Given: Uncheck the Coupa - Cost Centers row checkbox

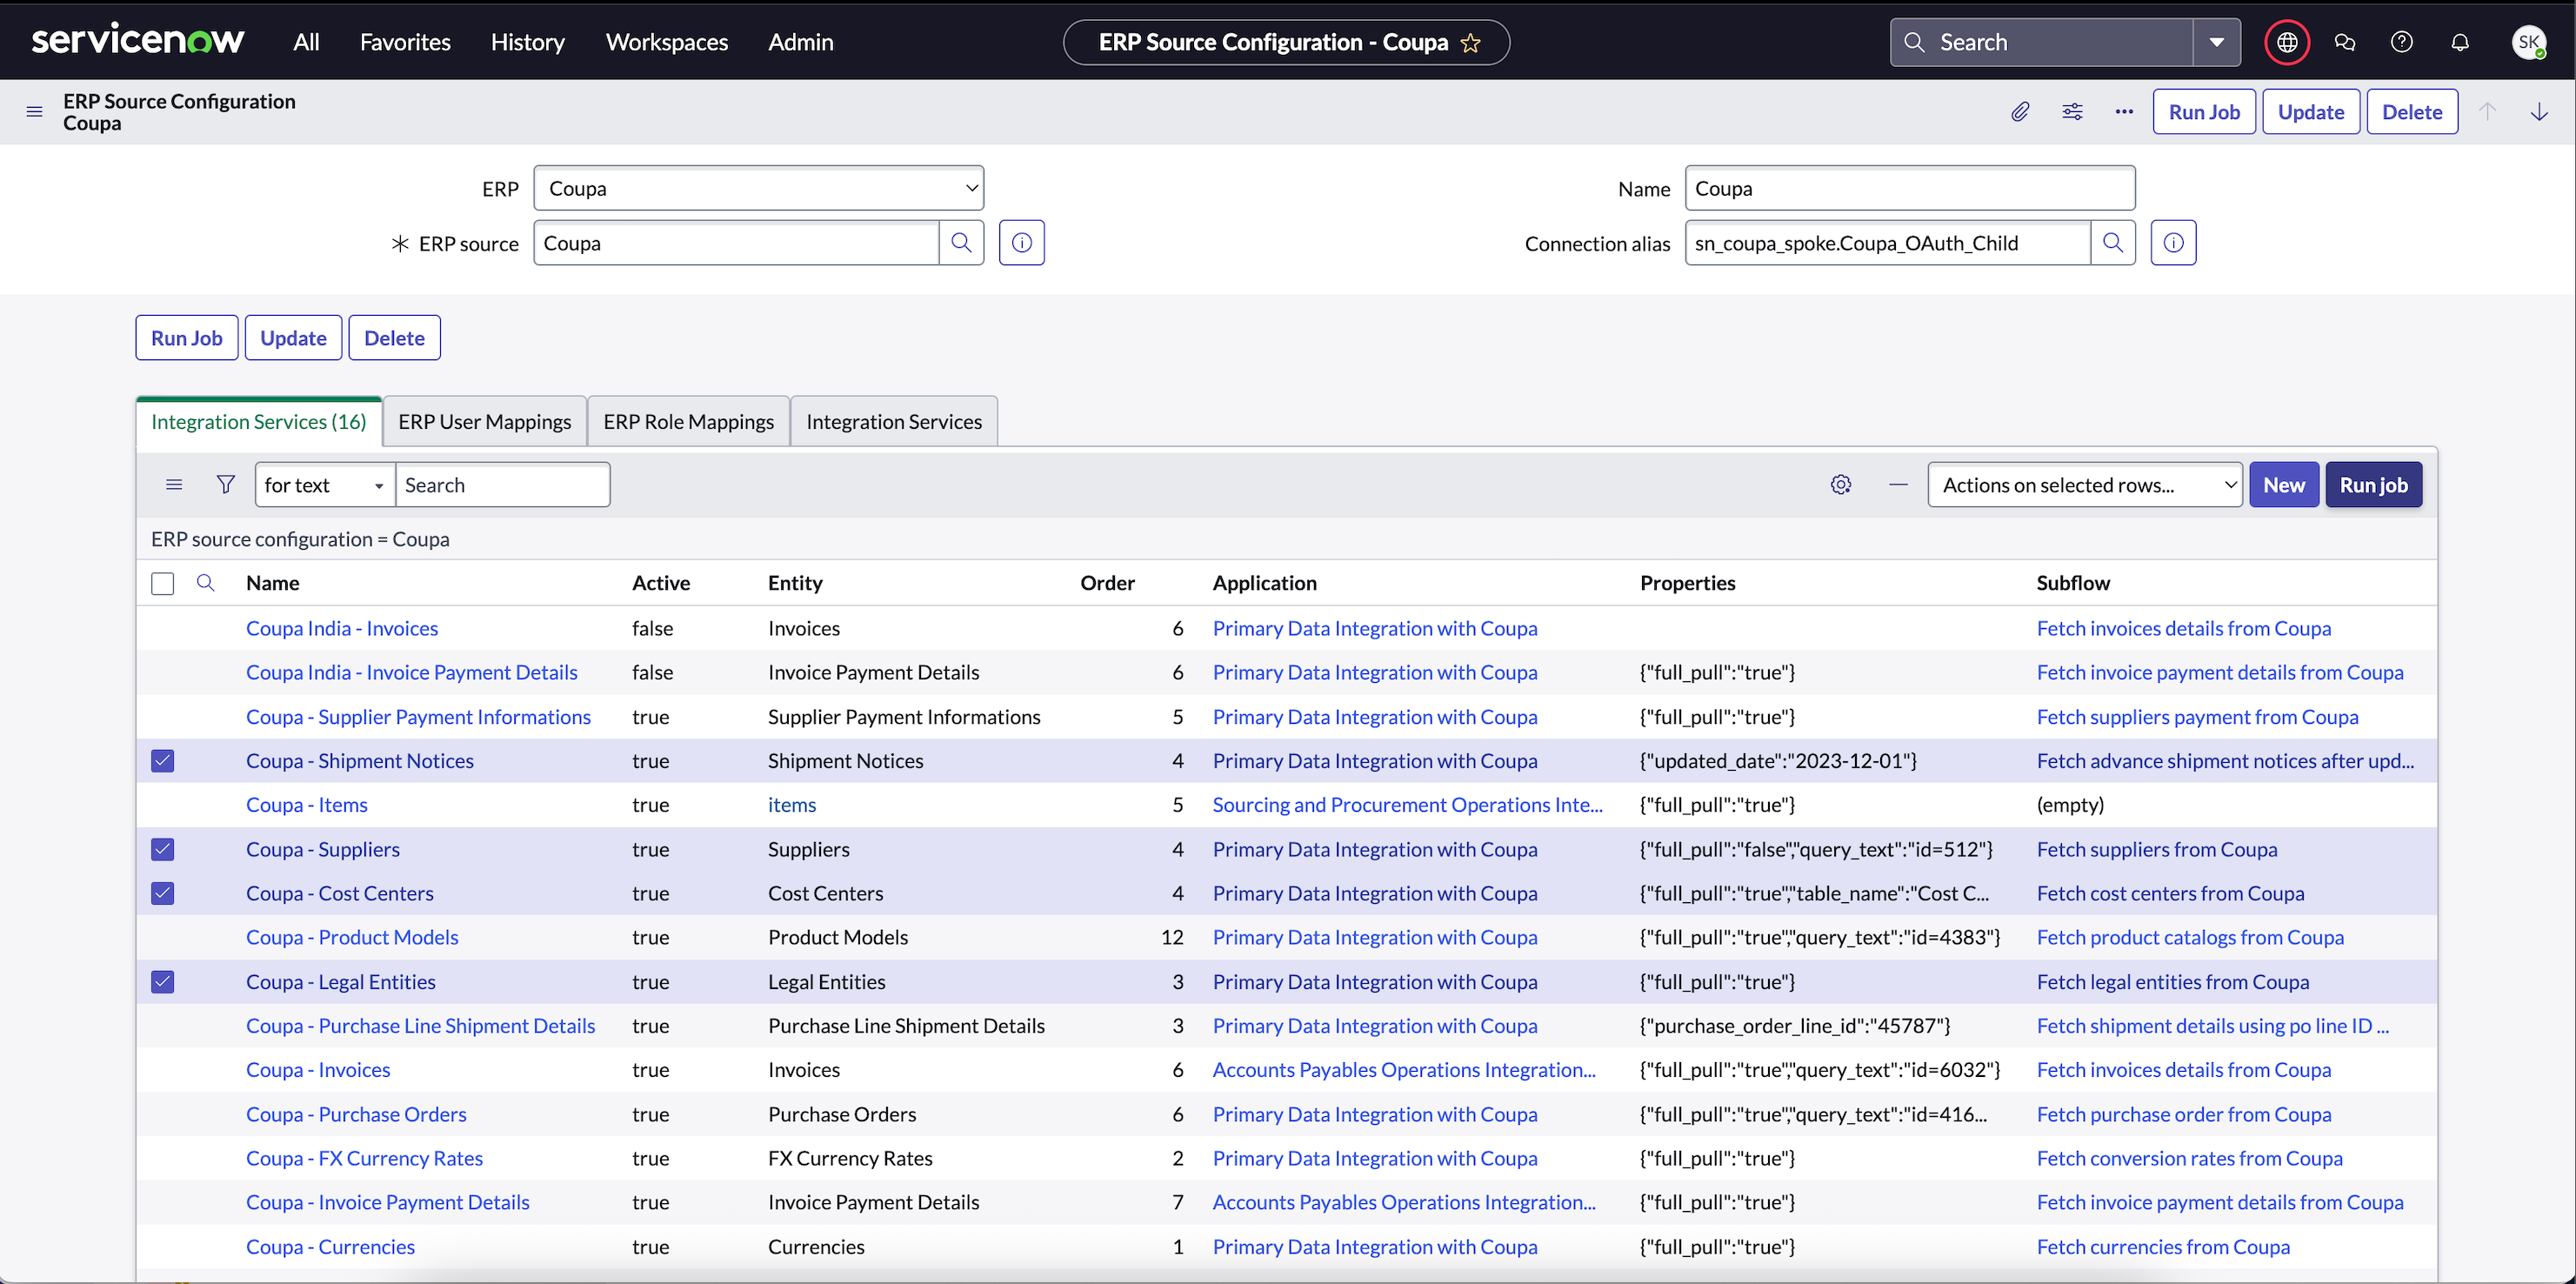Looking at the screenshot, I should coord(162,893).
